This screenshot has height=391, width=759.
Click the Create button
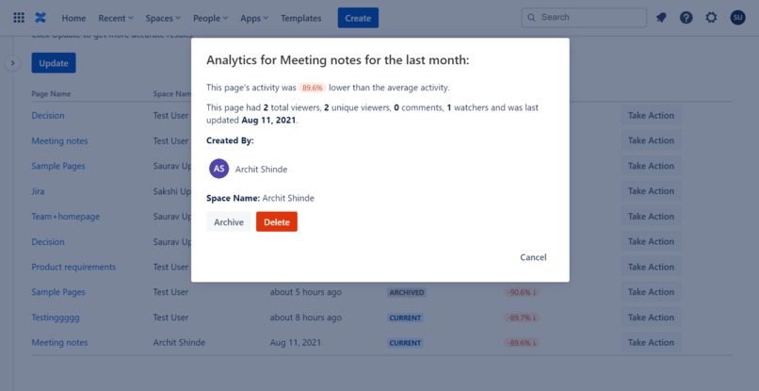358,18
